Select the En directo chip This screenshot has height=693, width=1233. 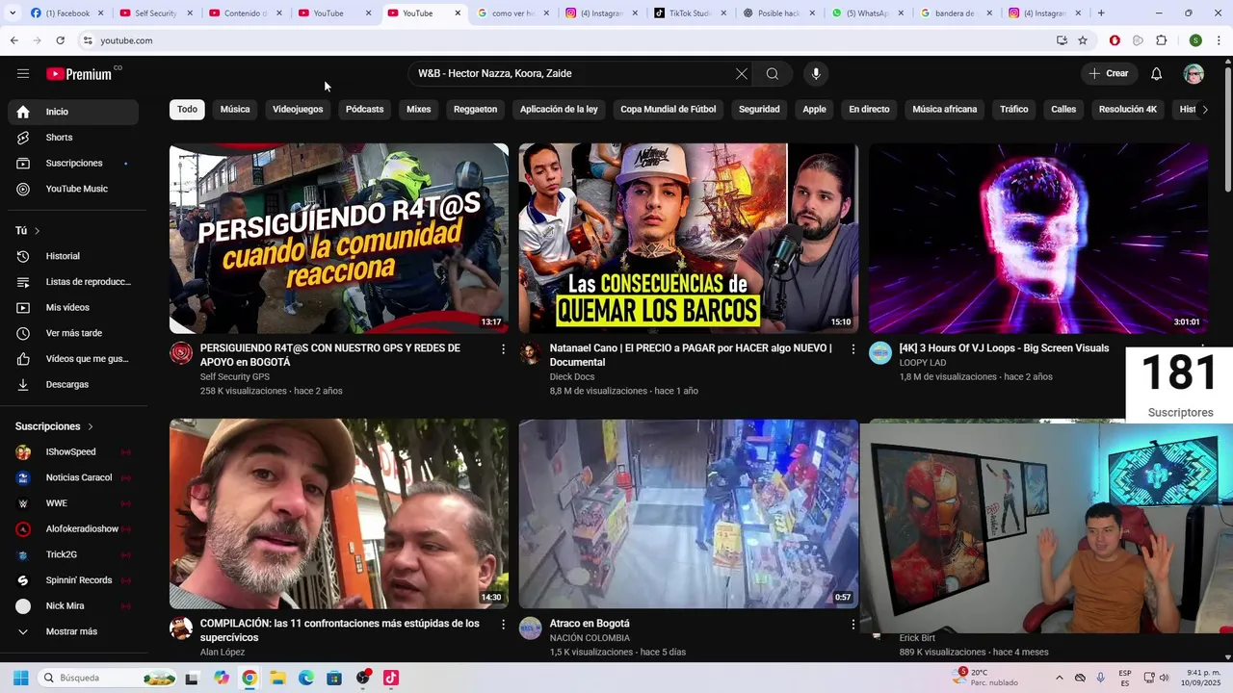click(869, 110)
